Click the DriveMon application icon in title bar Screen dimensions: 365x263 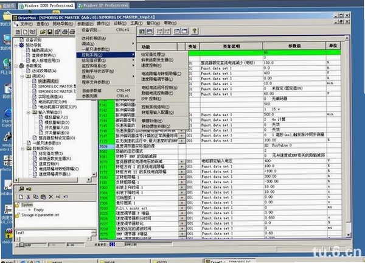pyautogui.click(x=15, y=18)
